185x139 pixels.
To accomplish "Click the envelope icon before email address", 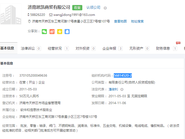I will coord(51,15).
